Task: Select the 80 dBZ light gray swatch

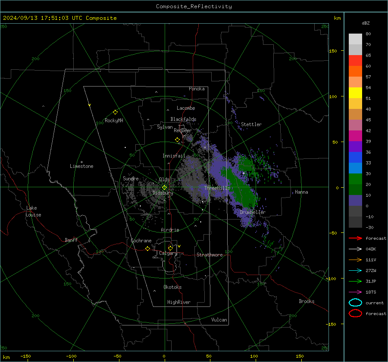Action: click(x=355, y=39)
